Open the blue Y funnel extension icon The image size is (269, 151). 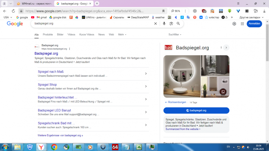pyautogui.click(x=238, y=11)
